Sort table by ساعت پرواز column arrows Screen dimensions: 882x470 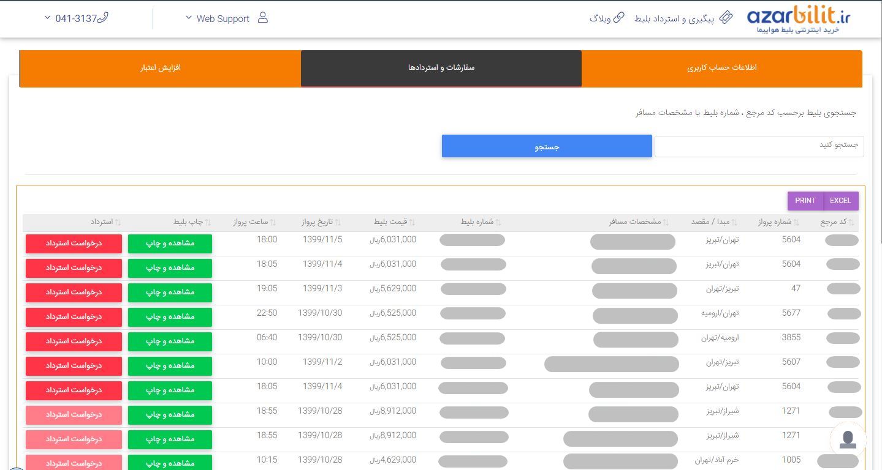point(273,222)
